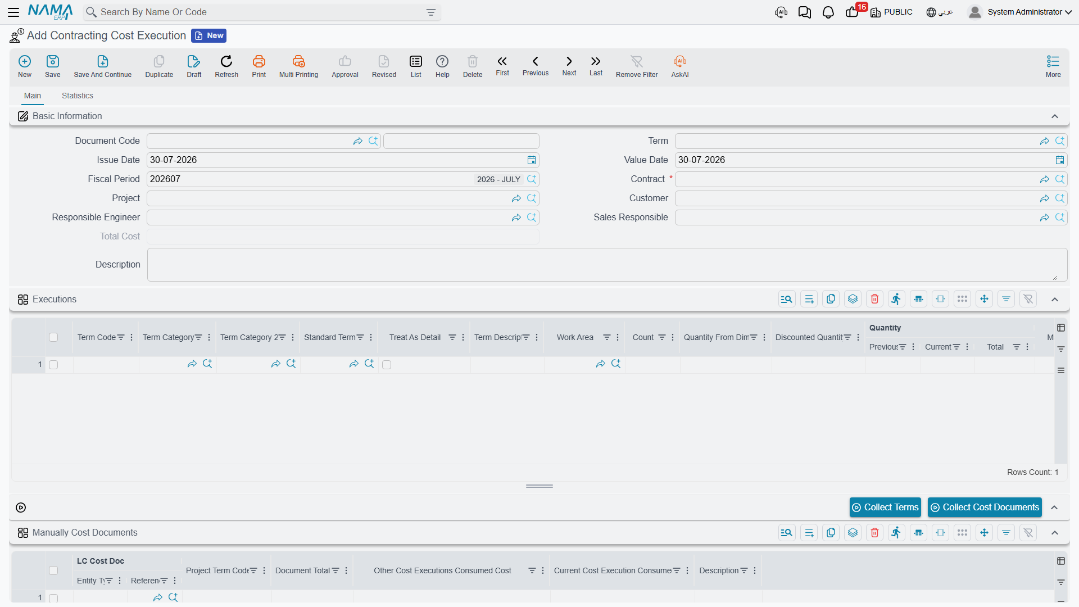
Task: Switch to the Statistics tab
Action: click(78, 96)
